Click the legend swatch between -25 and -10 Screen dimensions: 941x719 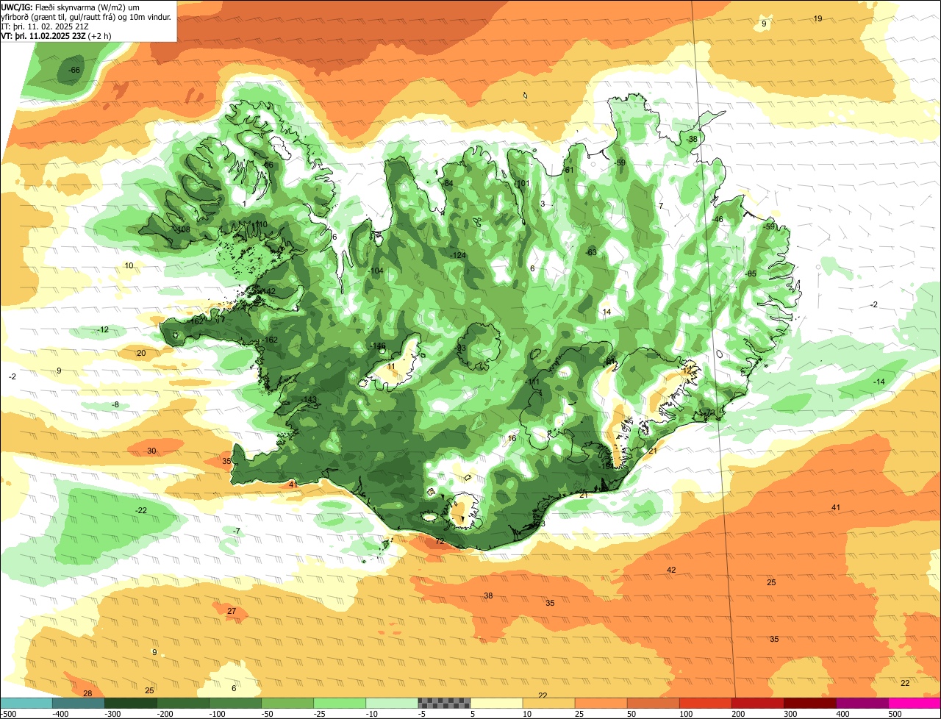coord(340,703)
